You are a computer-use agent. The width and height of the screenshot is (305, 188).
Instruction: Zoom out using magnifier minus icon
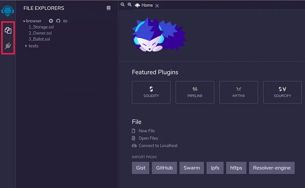[x=122, y=4]
